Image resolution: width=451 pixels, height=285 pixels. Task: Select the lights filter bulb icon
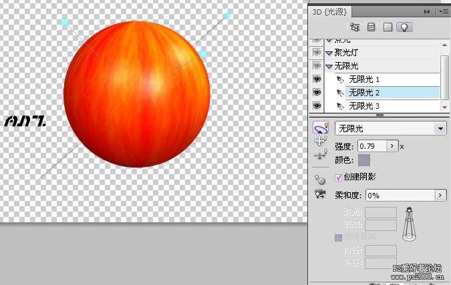pos(404,27)
